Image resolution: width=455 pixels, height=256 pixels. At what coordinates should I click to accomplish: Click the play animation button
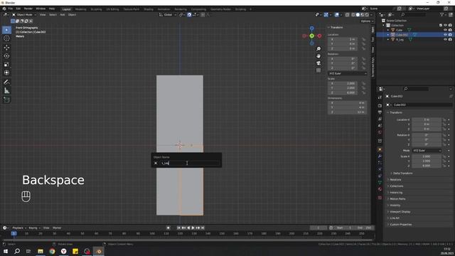pyautogui.click(x=193, y=228)
